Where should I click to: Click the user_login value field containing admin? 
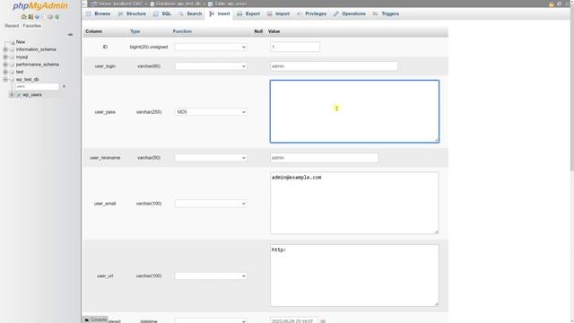coord(334,66)
